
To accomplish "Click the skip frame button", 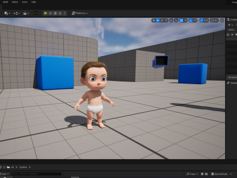I will tap(50, 13).
